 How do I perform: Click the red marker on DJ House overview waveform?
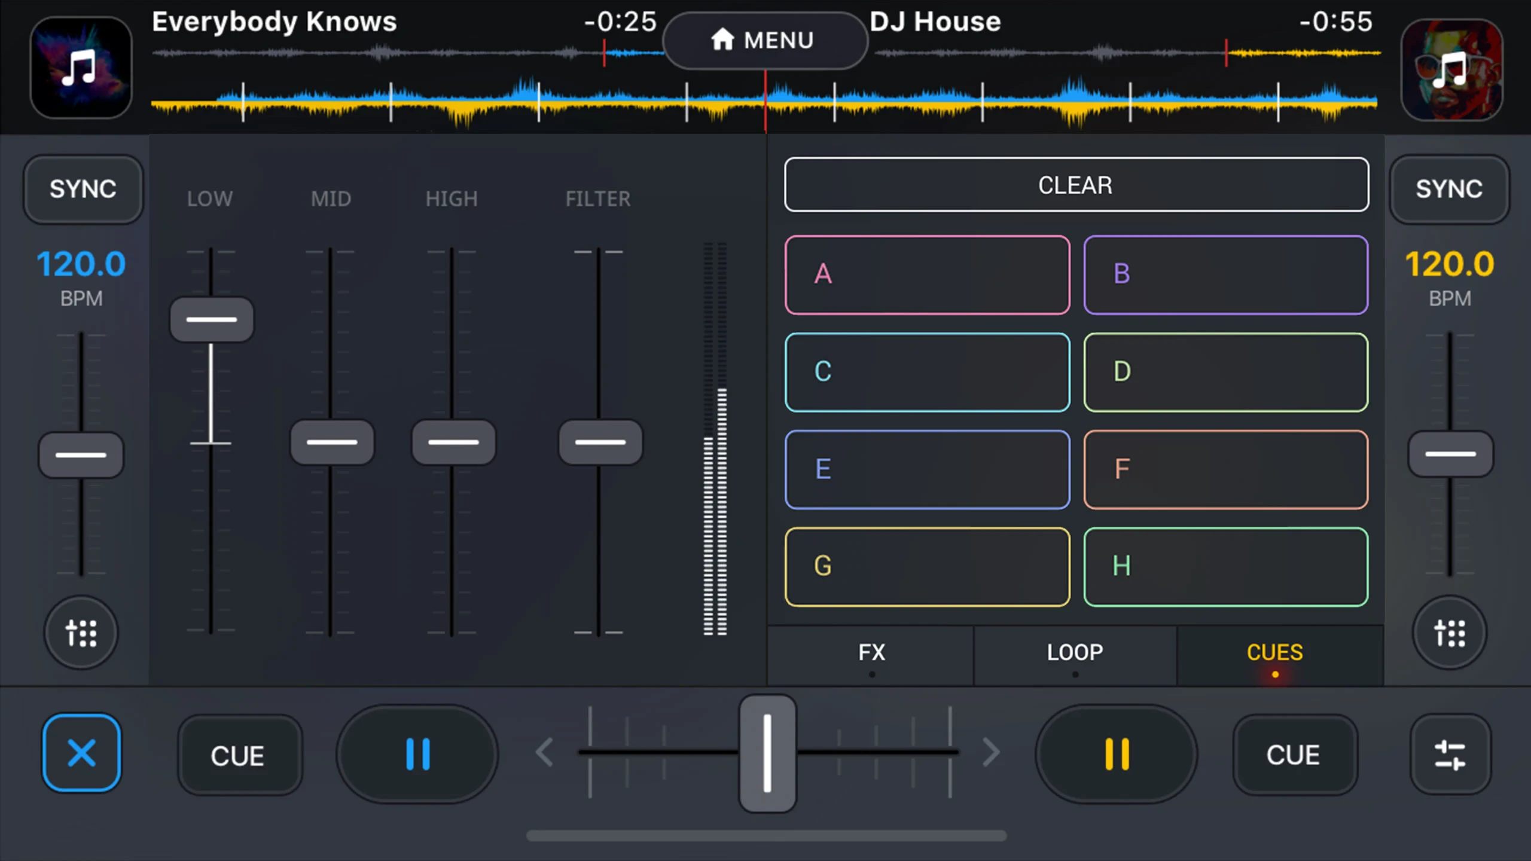pyautogui.click(x=1226, y=53)
